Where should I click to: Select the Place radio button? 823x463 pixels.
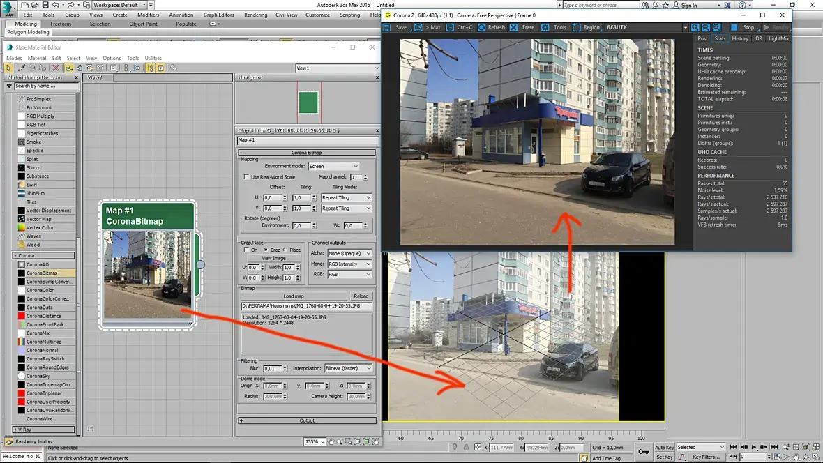click(x=286, y=250)
